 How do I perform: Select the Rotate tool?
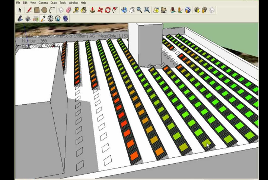pos(108,10)
